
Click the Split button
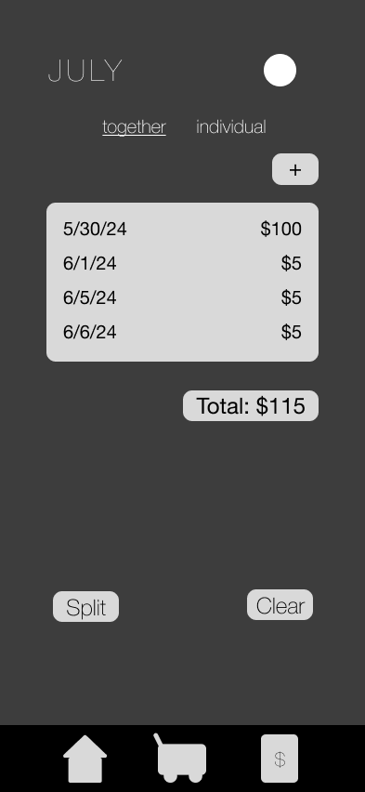(x=85, y=607)
